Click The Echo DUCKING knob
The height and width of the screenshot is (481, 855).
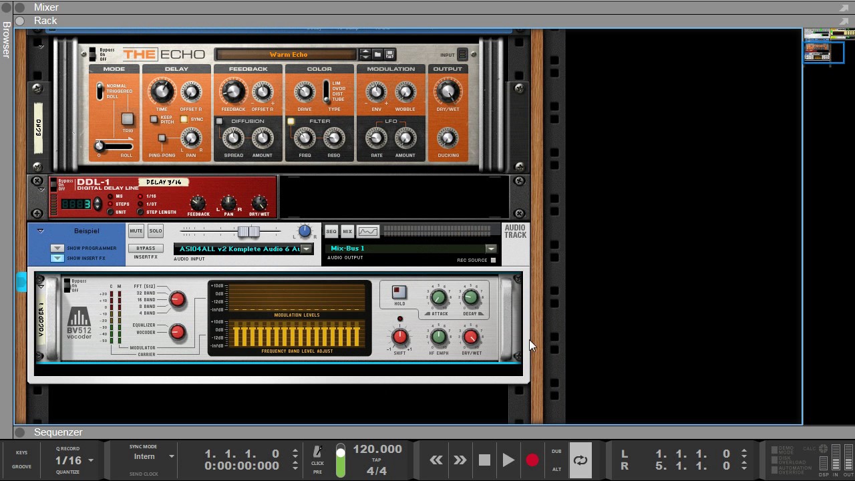[x=448, y=138]
